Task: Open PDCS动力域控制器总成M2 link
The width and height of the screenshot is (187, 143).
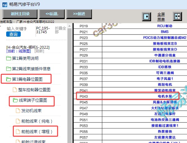Action: 165,38
